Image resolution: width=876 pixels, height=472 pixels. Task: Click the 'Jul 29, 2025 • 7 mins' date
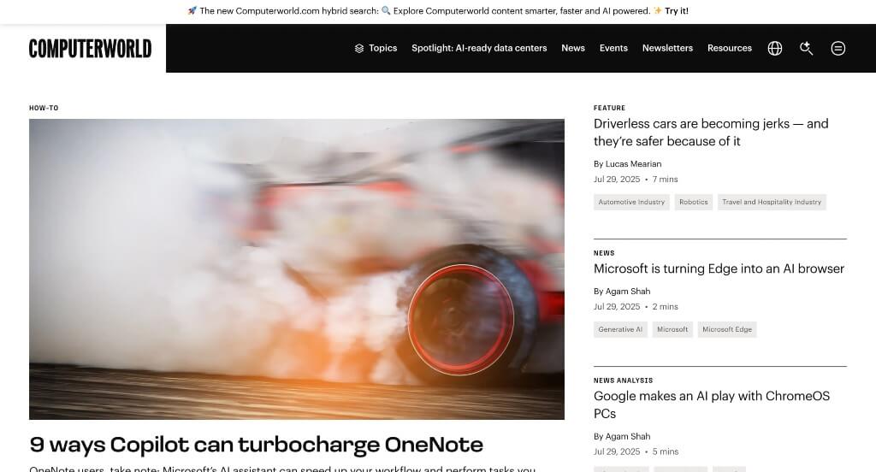636,180
